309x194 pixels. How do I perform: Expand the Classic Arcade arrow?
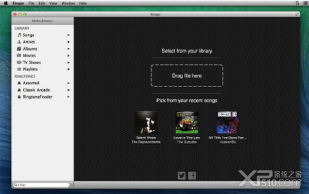tap(68, 90)
